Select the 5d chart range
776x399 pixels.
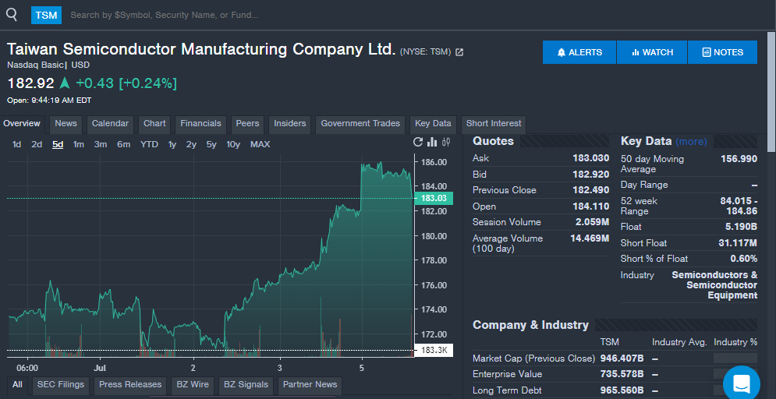click(x=58, y=144)
